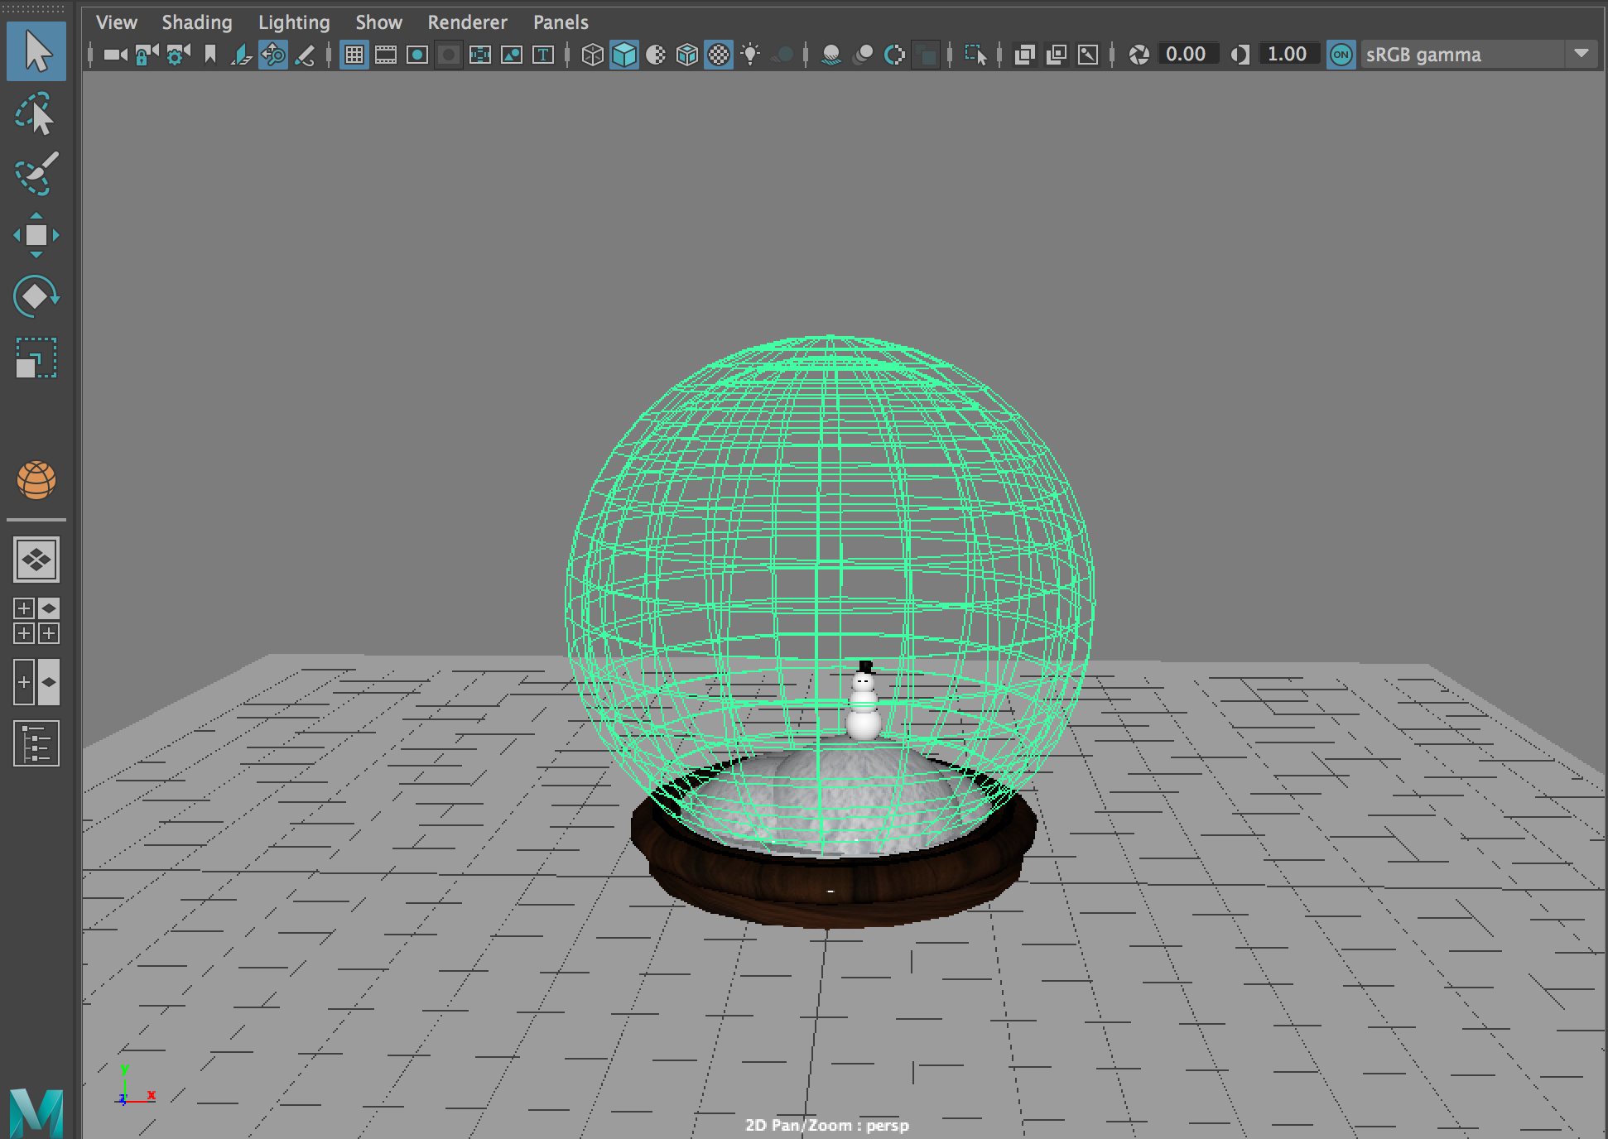Toggle X-Ray Joints icon
Image resolution: width=1608 pixels, height=1139 pixels.
(x=1088, y=55)
